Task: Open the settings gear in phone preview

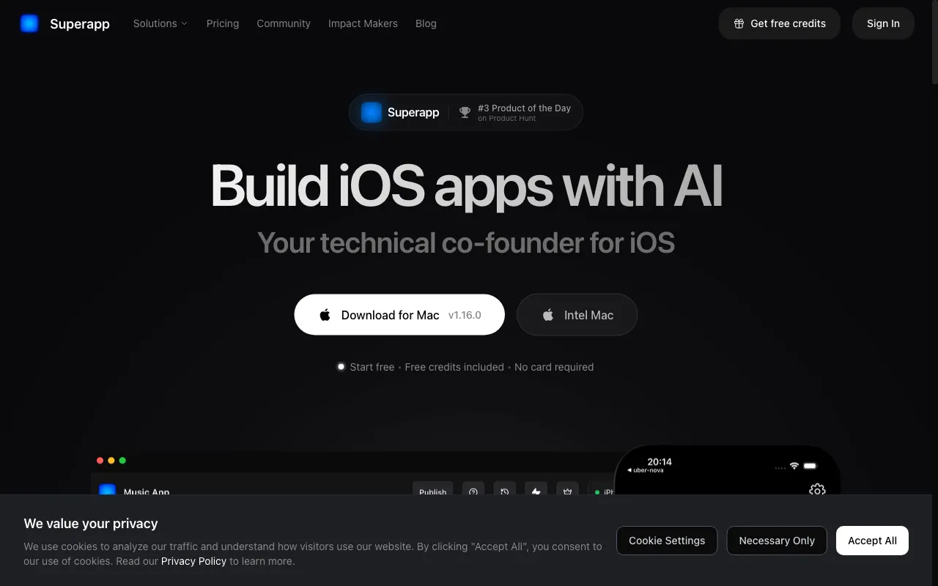Action: (x=817, y=489)
